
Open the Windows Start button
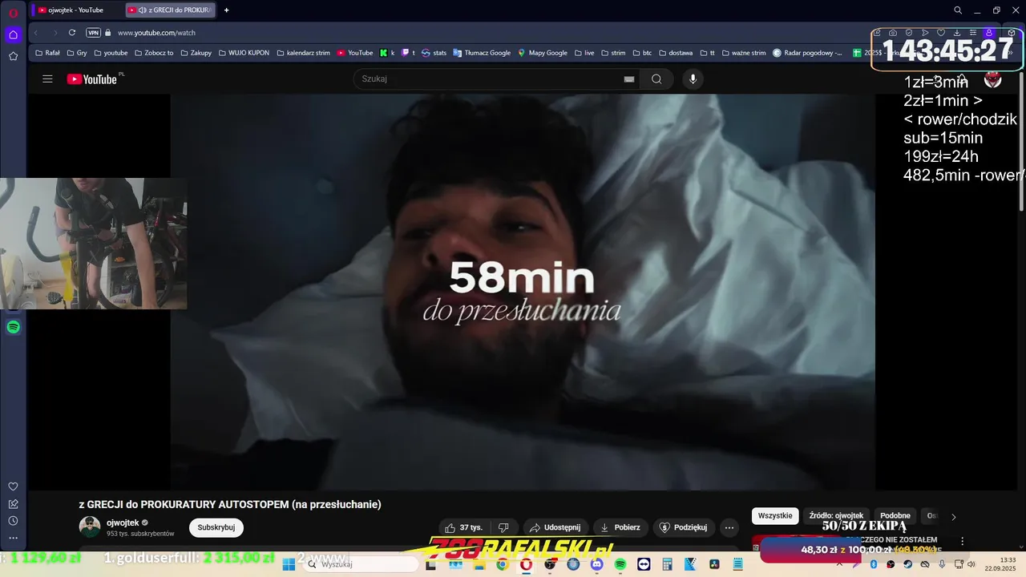(x=289, y=564)
